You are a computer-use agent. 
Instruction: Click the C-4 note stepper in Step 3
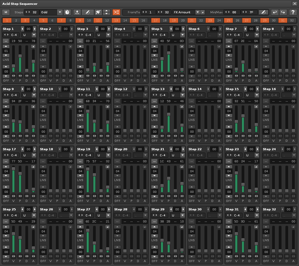tap(86, 35)
